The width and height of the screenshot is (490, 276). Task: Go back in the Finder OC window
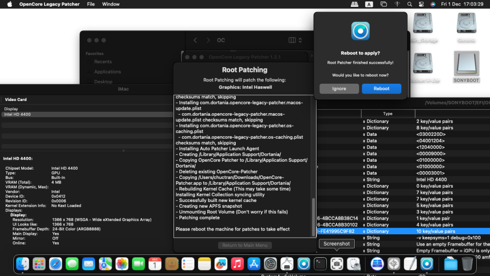pos(196,40)
